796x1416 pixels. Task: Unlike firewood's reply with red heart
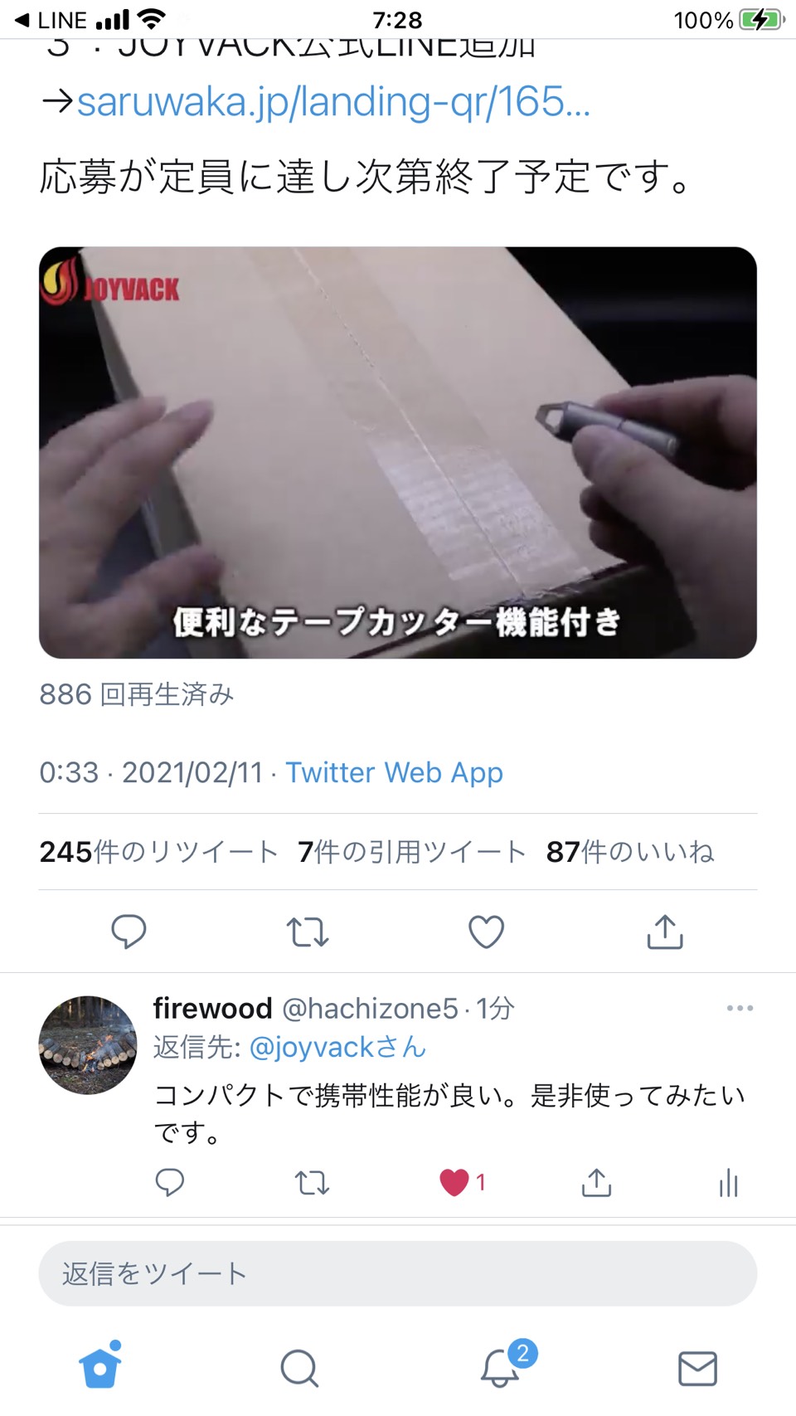click(x=454, y=1182)
